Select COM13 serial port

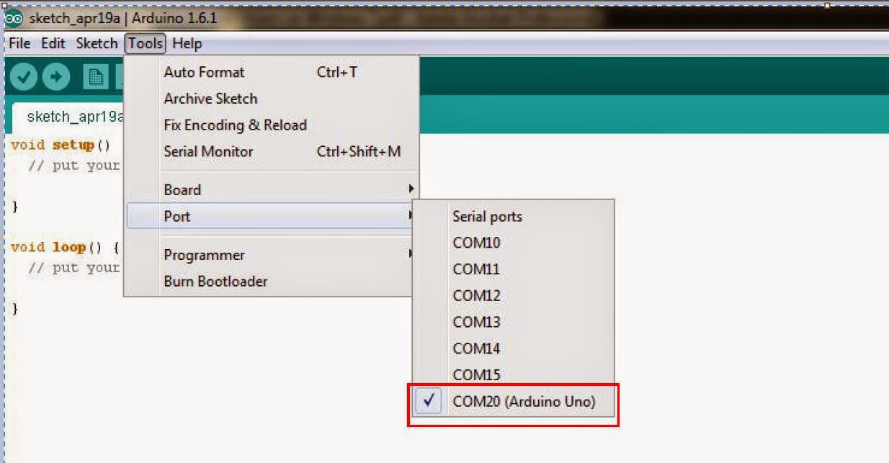coord(514,322)
